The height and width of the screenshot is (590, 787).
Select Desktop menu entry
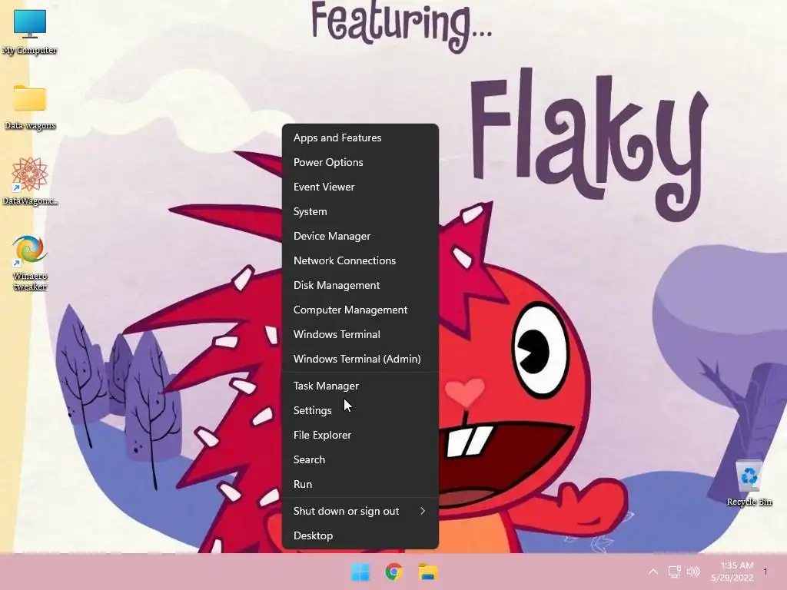point(360,535)
